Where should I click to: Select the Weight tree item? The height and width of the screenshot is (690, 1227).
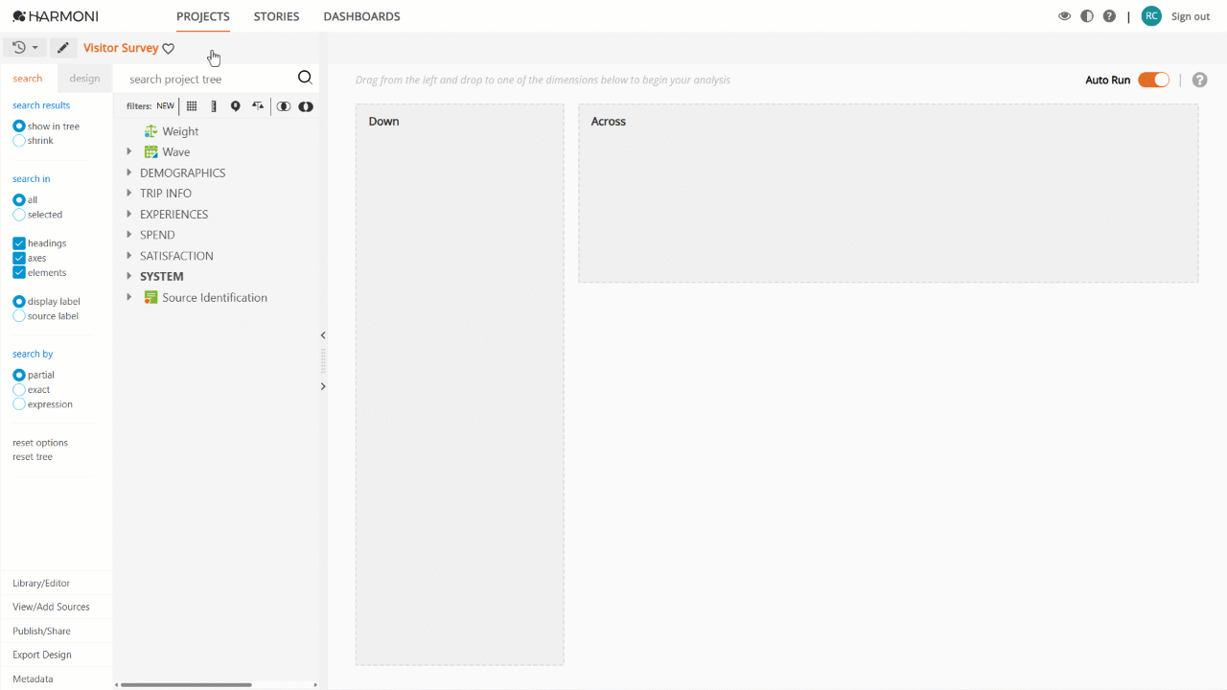pos(180,131)
